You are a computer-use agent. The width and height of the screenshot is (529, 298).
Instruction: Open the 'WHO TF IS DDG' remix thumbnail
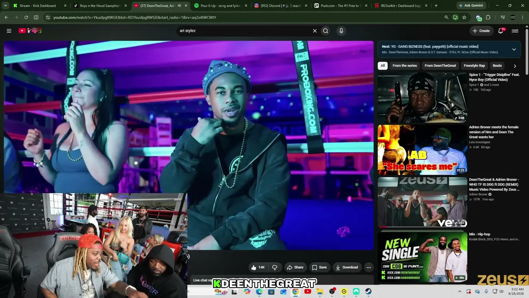422,202
